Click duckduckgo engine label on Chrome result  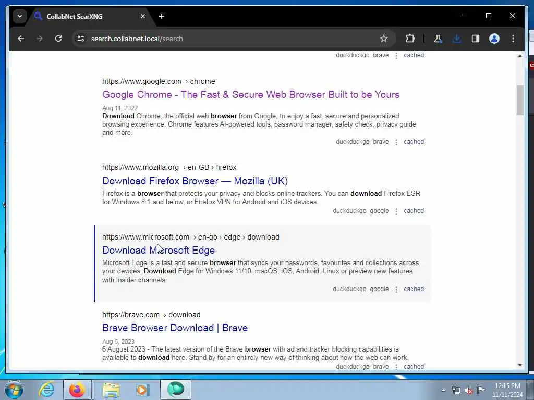pyautogui.click(x=353, y=142)
